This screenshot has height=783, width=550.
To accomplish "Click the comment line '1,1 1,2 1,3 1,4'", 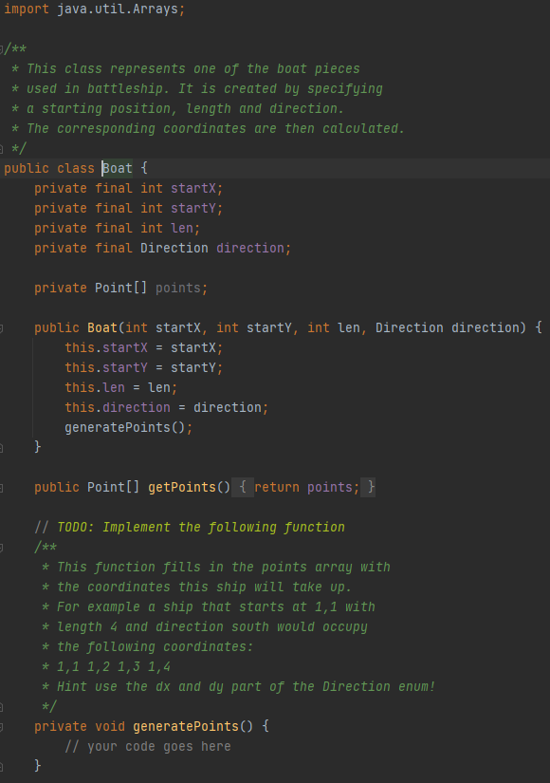I will point(114,667).
